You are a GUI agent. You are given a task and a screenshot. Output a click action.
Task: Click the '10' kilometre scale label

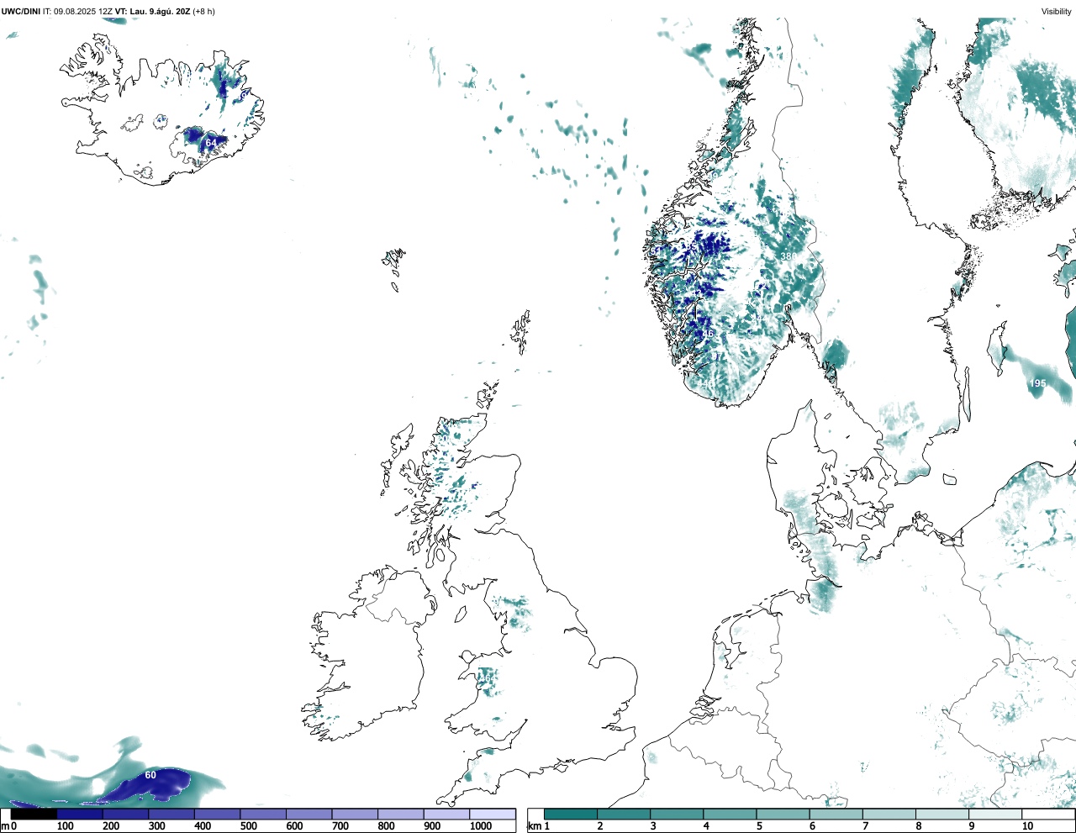(1027, 826)
